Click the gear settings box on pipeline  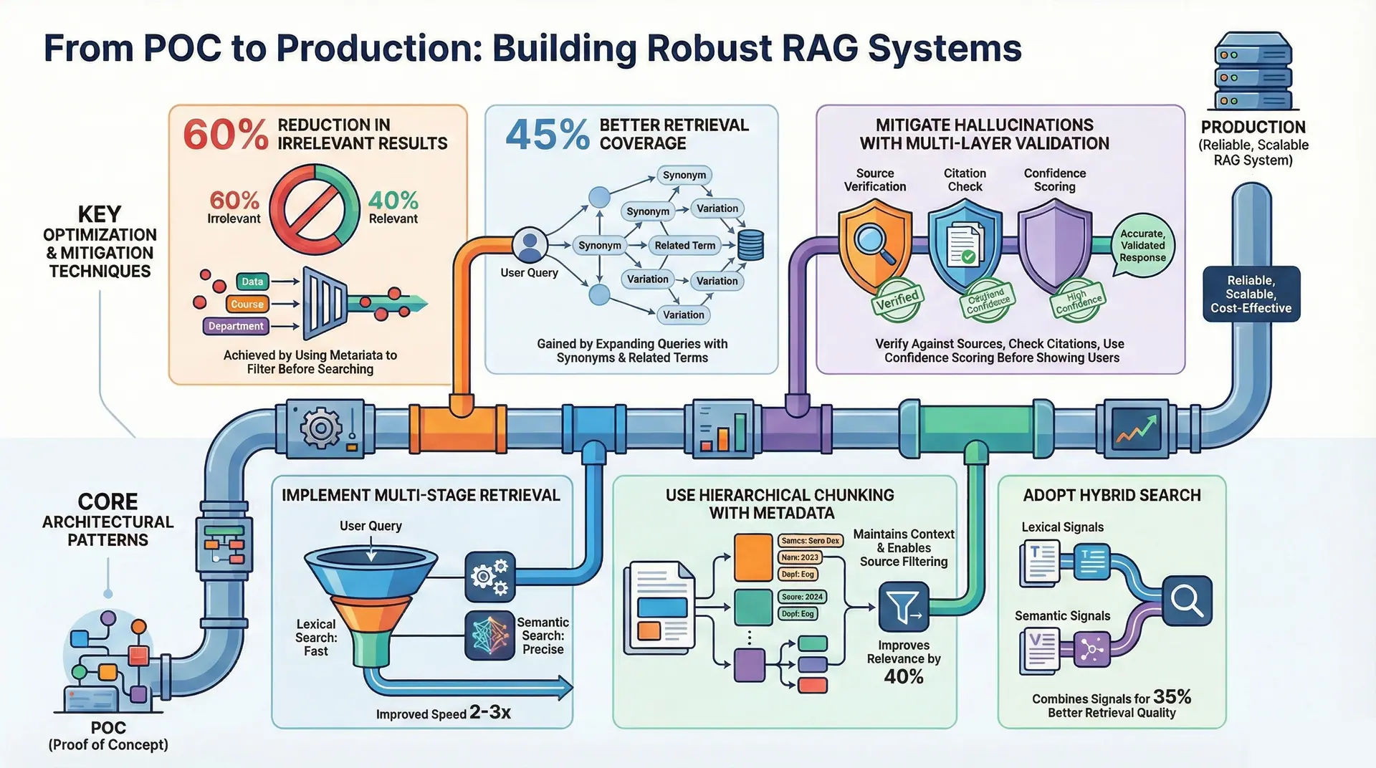[325, 429]
